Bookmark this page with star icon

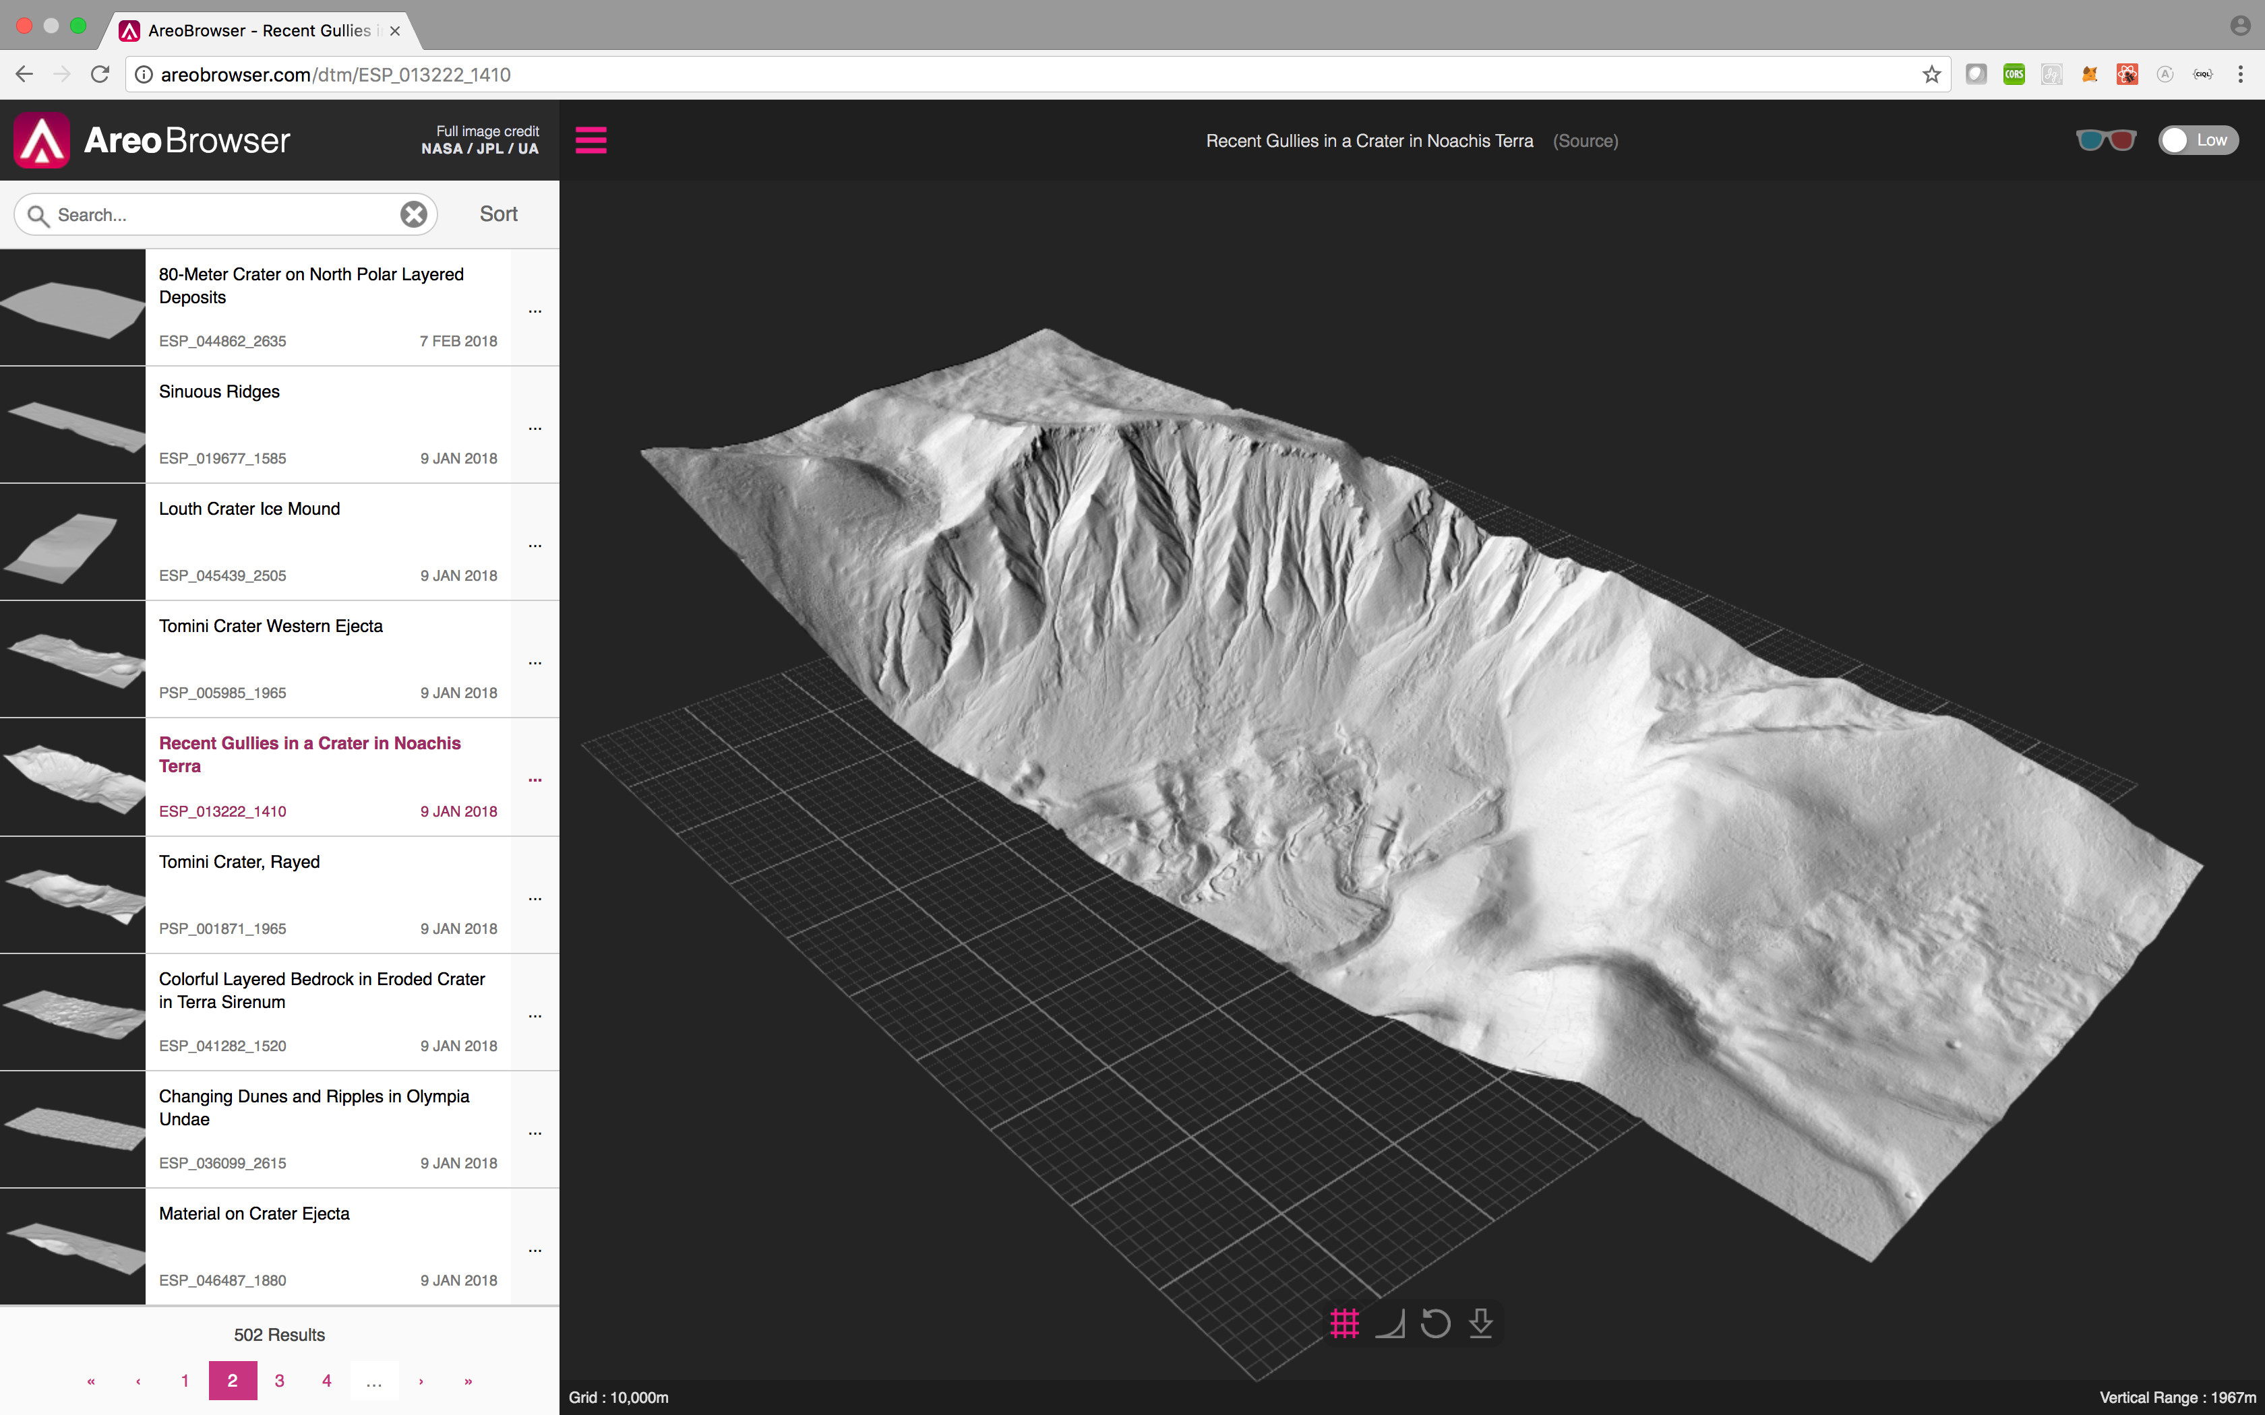(1931, 75)
